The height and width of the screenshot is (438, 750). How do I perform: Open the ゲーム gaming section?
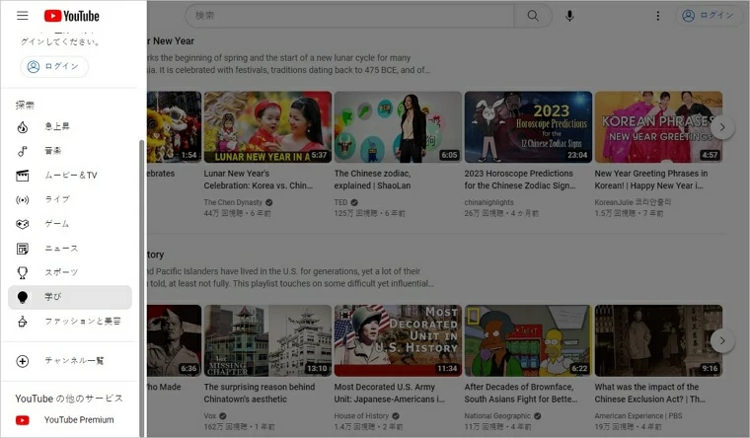click(x=70, y=224)
